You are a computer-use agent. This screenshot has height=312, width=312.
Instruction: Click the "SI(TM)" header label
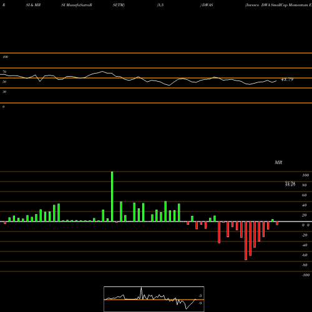[x=119, y=5]
